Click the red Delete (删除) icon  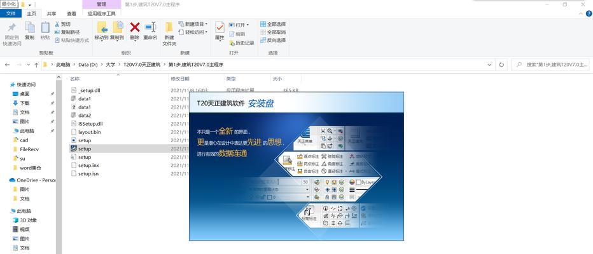pos(135,27)
